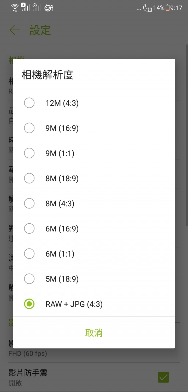Choose 6M (1:1) square resolution

coord(94,254)
